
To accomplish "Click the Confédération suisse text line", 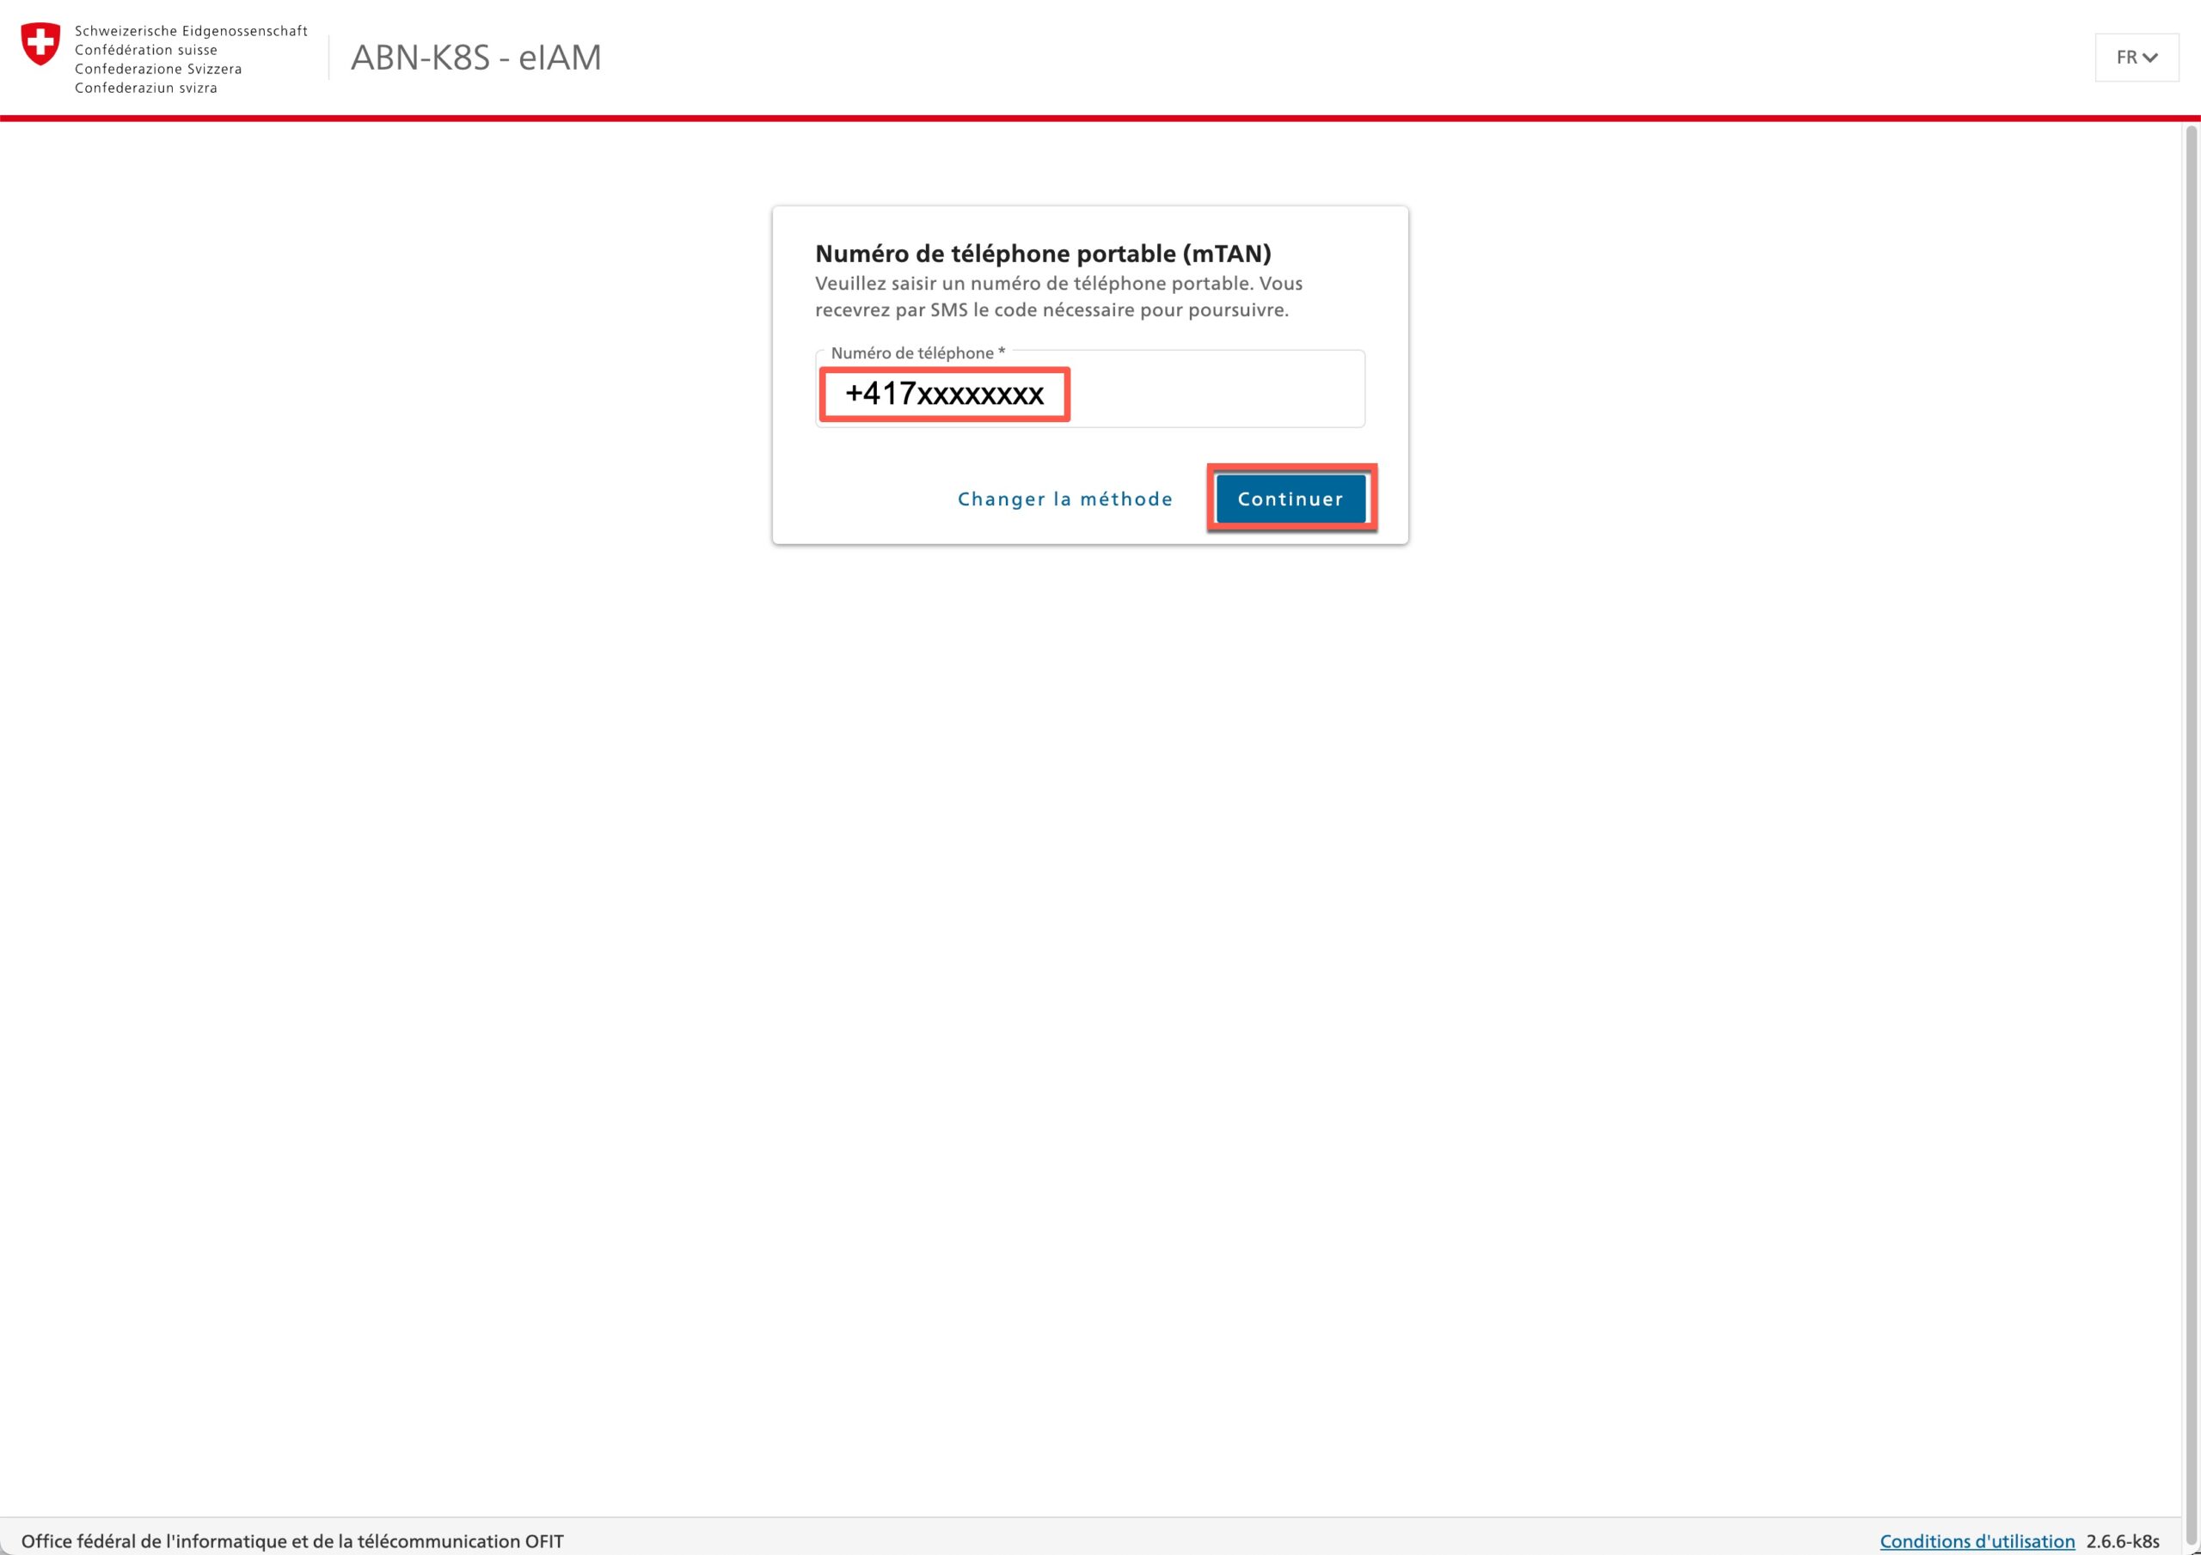I will click(145, 50).
